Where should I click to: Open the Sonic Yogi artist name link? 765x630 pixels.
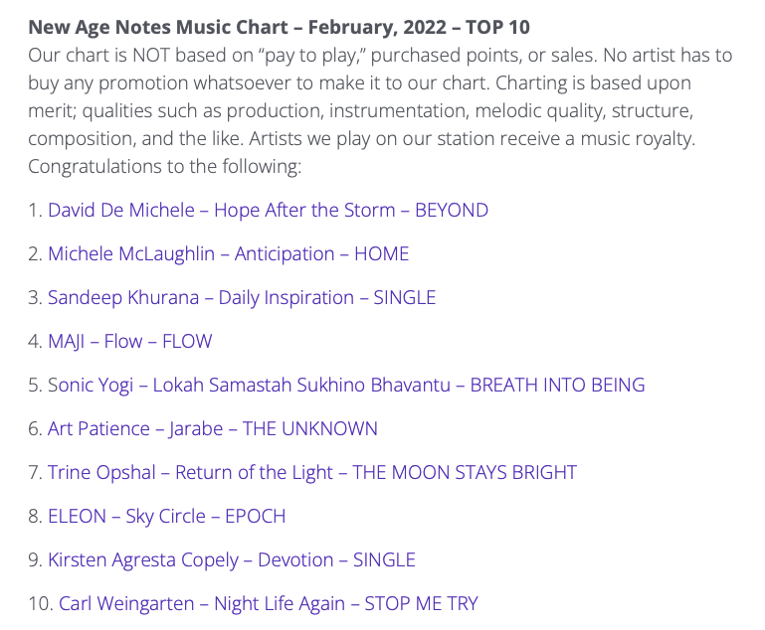coord(91,385)
